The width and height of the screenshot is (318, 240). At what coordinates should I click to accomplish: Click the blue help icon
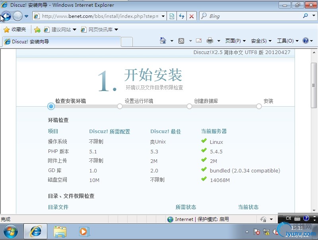tap(305, 41)
